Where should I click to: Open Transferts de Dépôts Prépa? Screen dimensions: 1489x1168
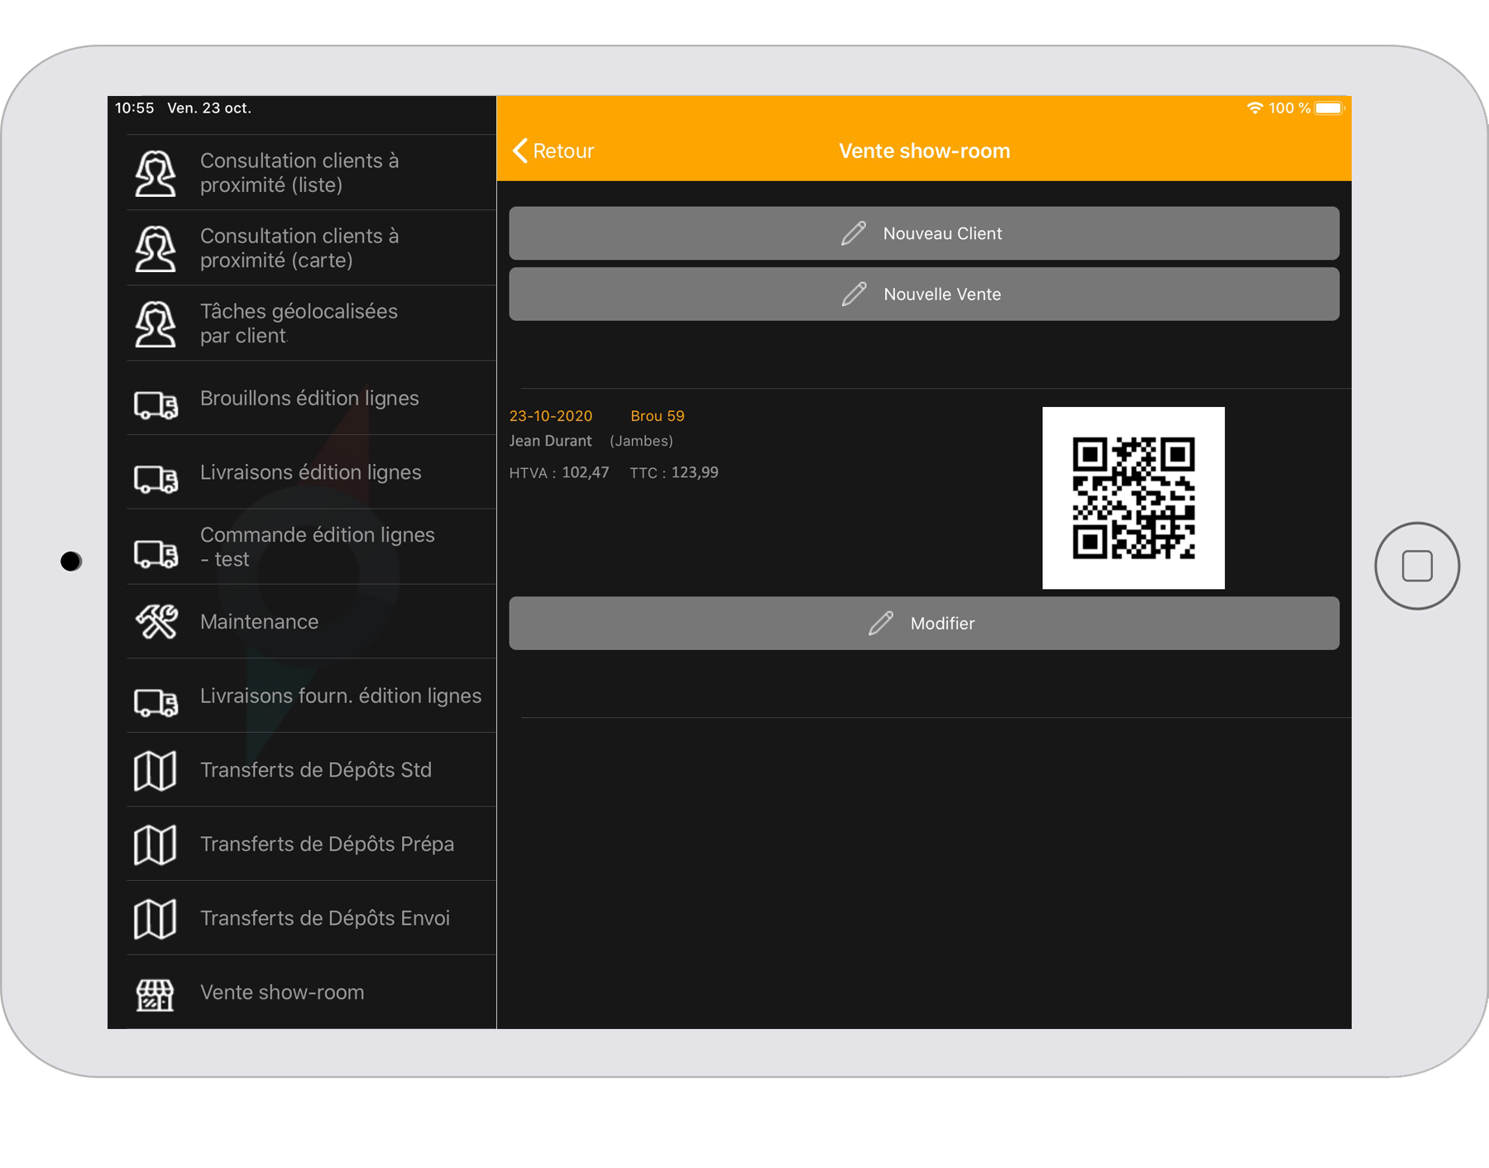pyautogui.click(x=327, y=845)
